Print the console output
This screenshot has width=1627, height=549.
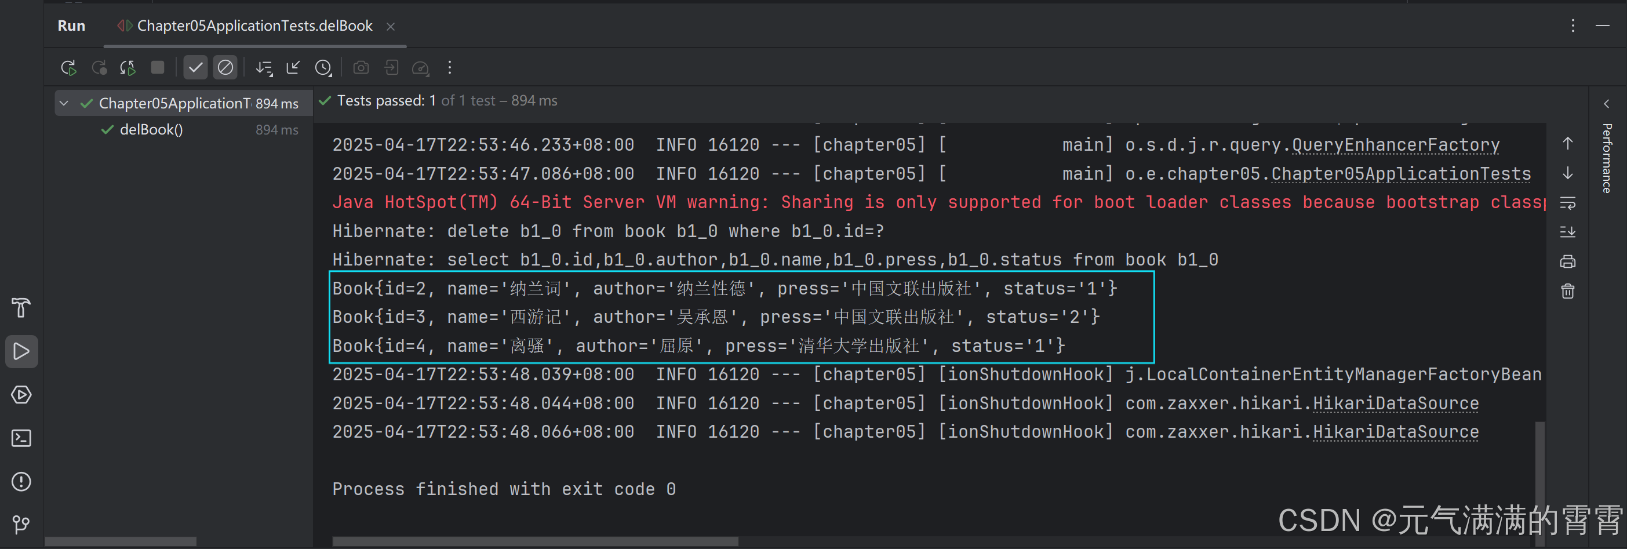1568,261
